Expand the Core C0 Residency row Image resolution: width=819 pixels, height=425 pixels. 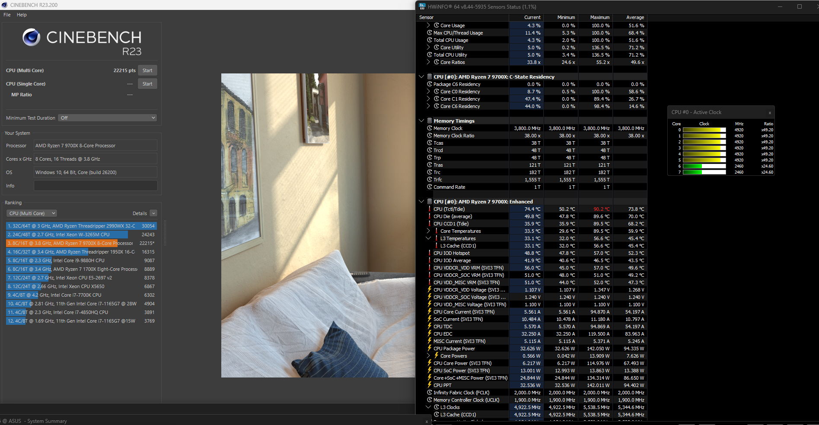pos(428,91)
